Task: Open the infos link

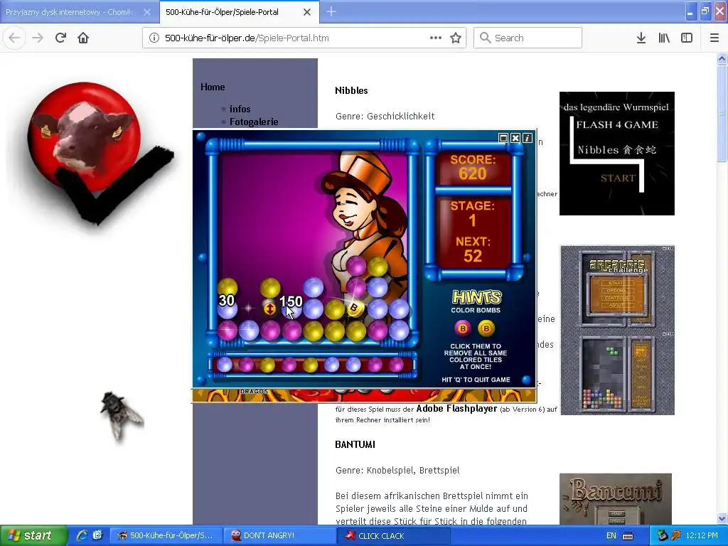Action: 240,109
